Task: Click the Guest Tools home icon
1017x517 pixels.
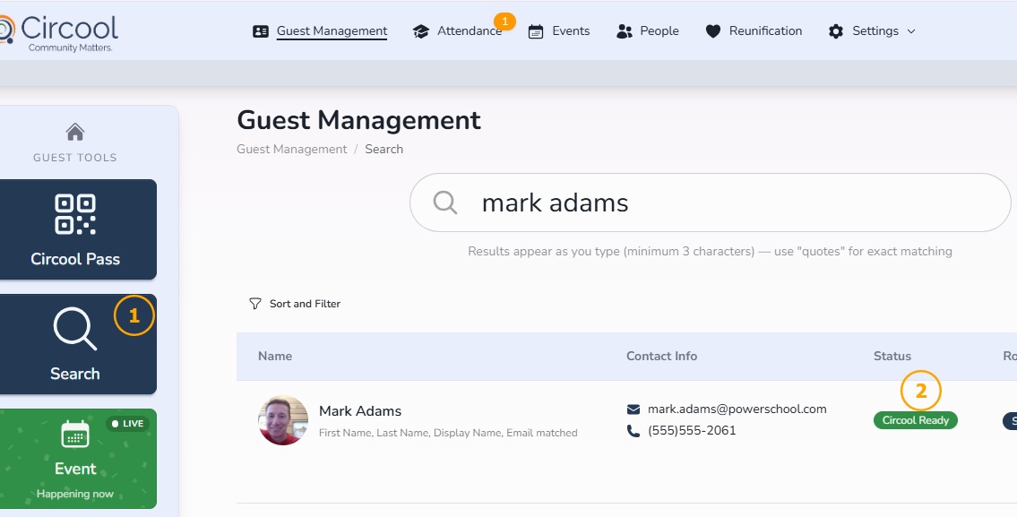Action: pos(75,132)
